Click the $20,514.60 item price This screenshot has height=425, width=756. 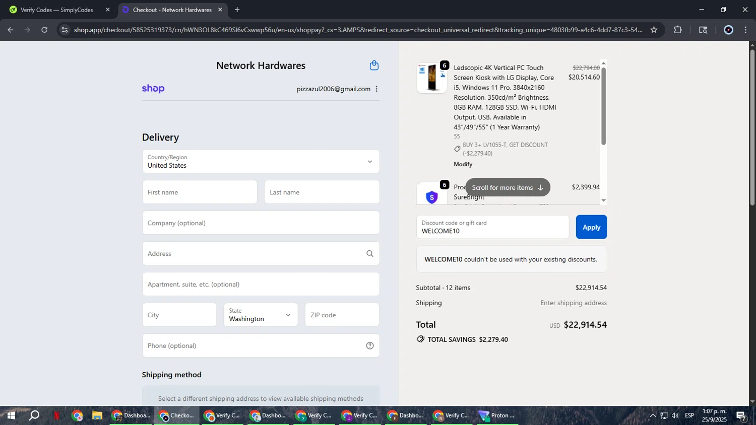click(584, 77)
